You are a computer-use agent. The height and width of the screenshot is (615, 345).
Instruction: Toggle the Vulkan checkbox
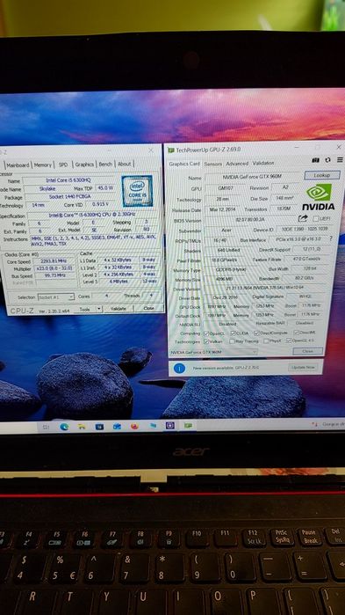click(205, 341)
